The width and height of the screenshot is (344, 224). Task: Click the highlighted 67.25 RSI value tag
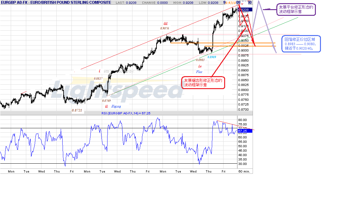[x=245, y=131]
